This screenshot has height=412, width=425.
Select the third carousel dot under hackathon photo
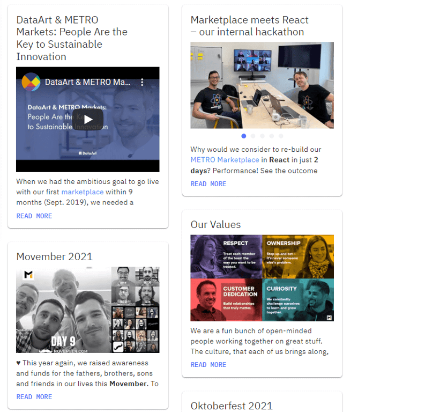tap(262, 136)
